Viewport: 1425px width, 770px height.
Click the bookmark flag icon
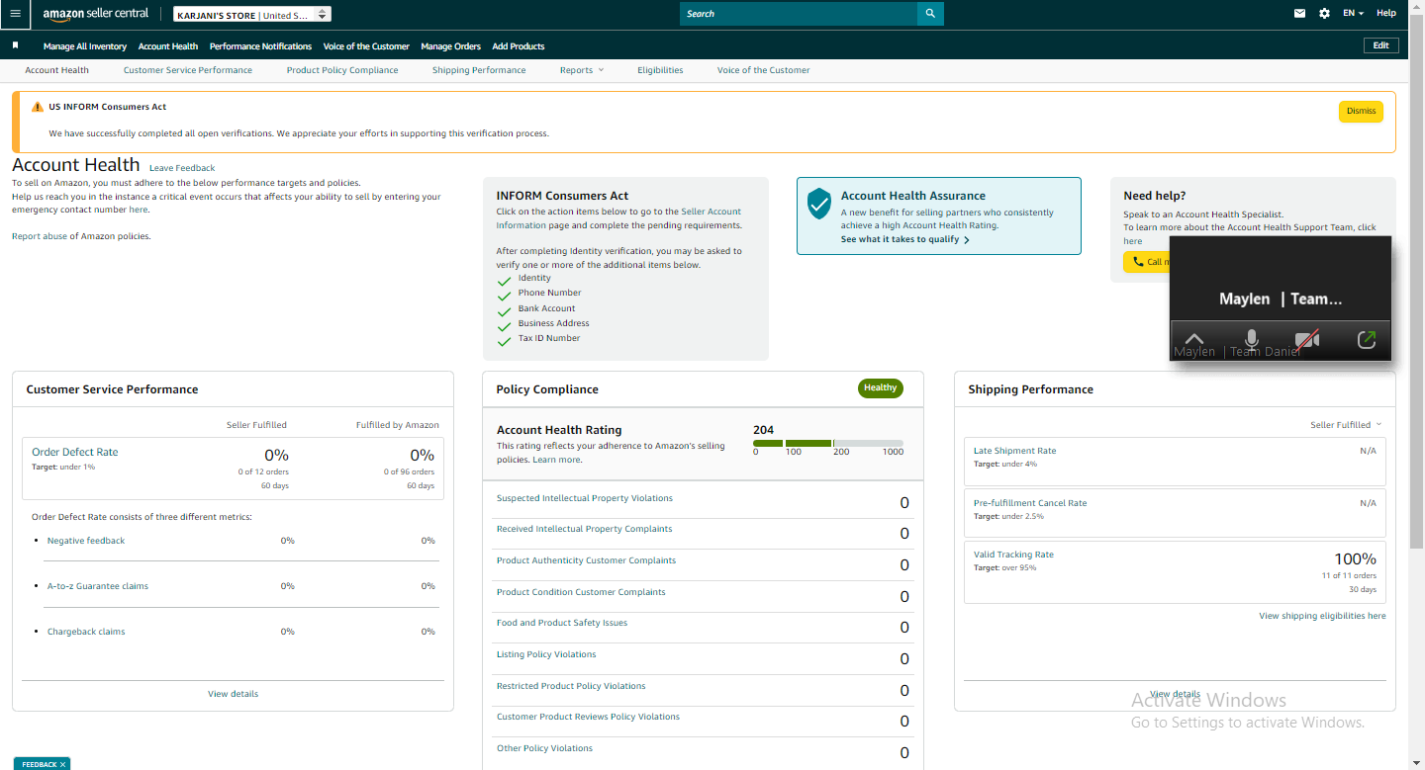tap(15, 45)
